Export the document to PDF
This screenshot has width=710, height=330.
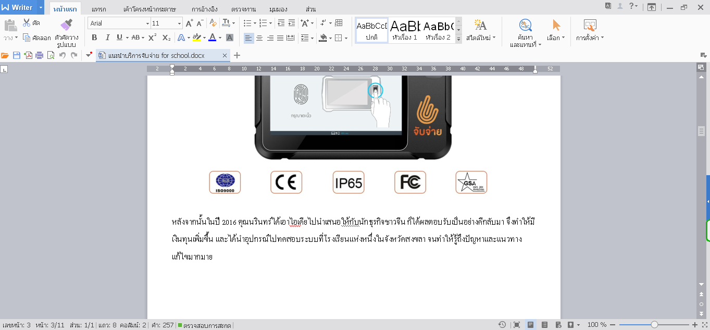point(28,55)
